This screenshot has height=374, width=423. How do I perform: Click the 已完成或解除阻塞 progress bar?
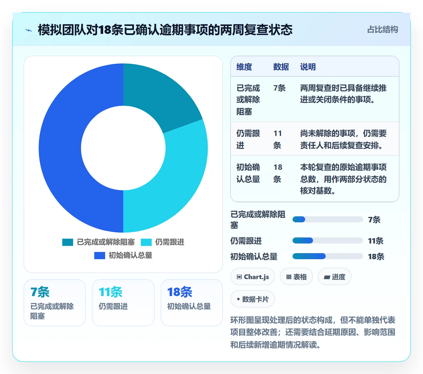[328, 220]
